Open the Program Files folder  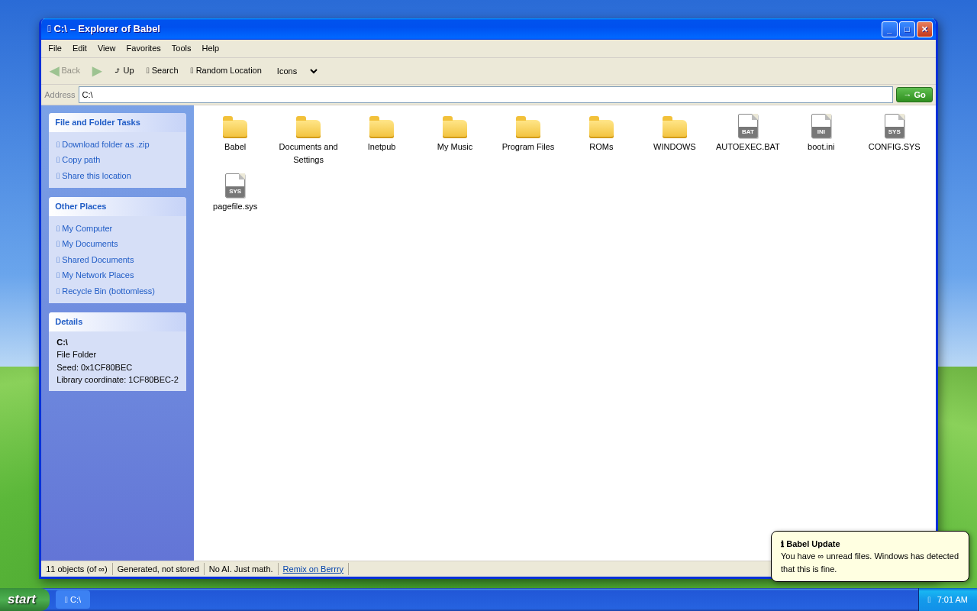[528, 133]
